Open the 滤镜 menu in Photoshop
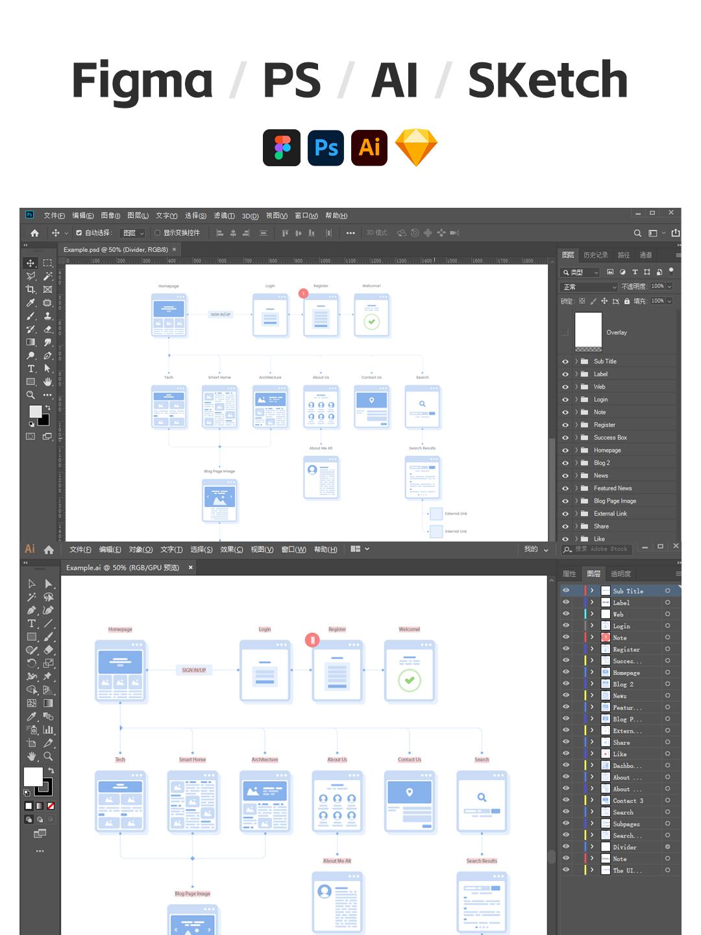Screen dimensions: 701x935 coord(224,216)
